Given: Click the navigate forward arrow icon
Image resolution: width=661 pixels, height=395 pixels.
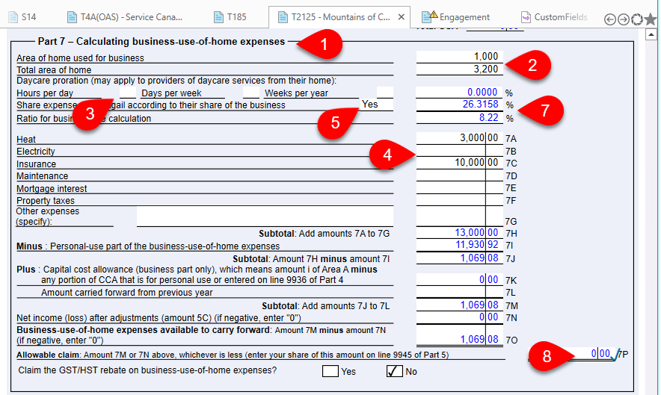Looking at the screenshot, I should (x=623, y=19).
